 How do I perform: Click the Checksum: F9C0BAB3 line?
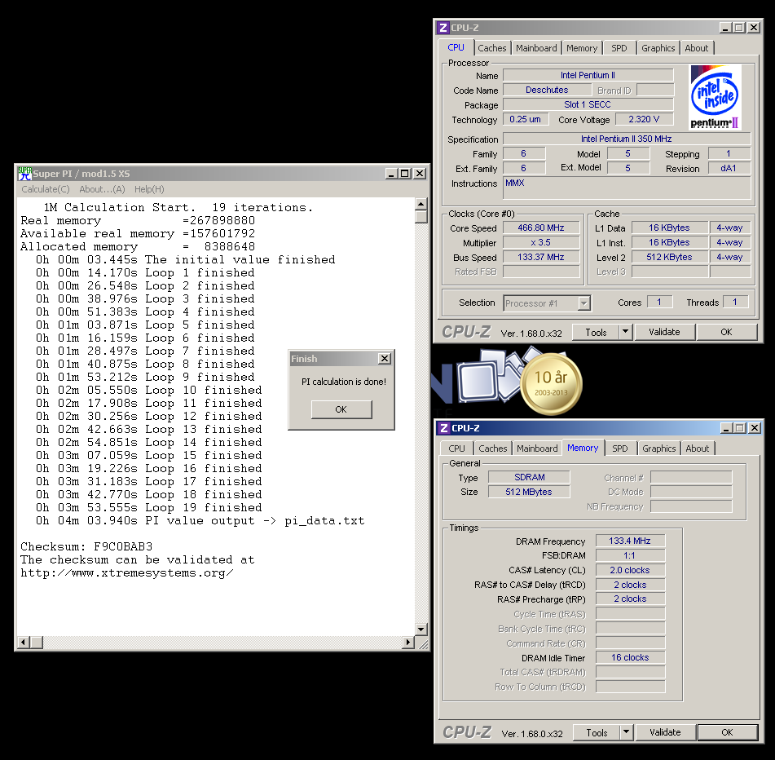coord(86,547)
